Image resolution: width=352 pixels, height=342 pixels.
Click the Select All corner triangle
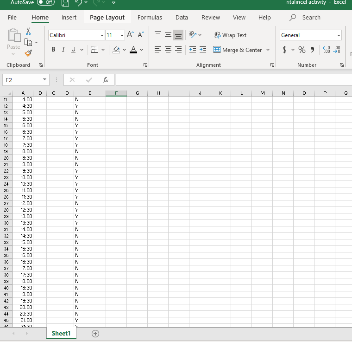9,93
